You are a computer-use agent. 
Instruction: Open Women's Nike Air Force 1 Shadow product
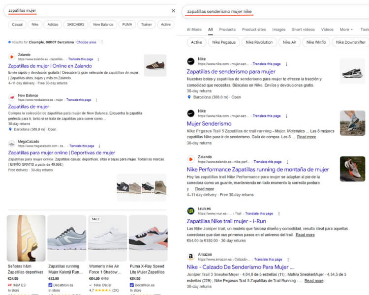(x=108, y=255)
